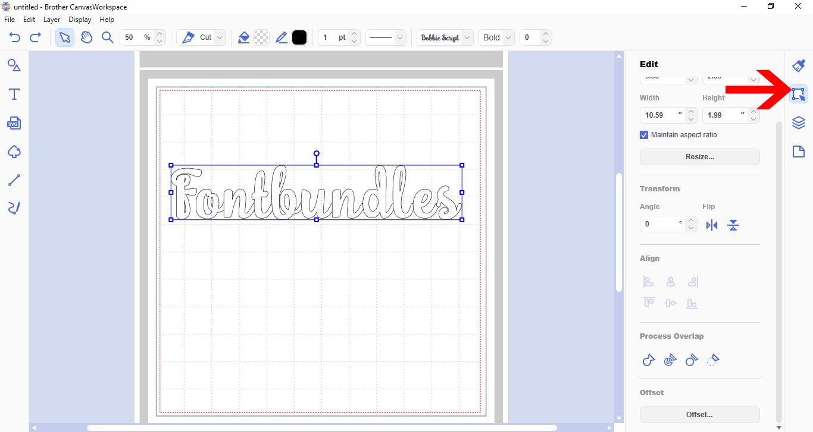Click the transparent fill color swatch
The height and width of the screenshot is (432, 813).
point(261,37)
